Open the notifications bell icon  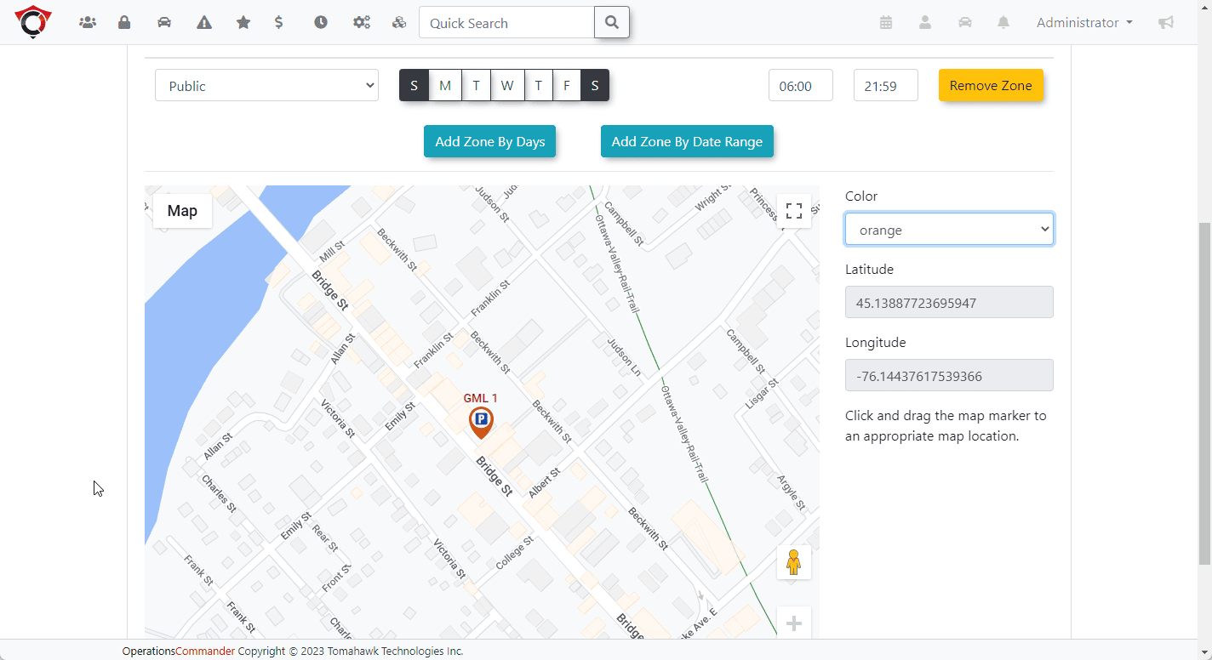[1003, 23]
